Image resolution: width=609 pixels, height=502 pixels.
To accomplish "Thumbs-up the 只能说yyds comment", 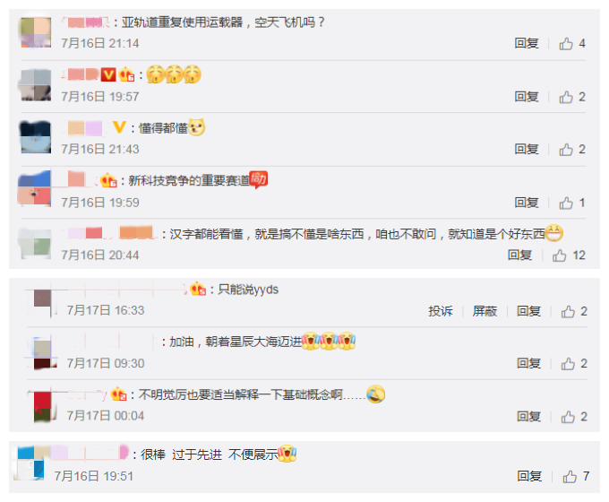I will pyautogui.click(x=568, y=311).
